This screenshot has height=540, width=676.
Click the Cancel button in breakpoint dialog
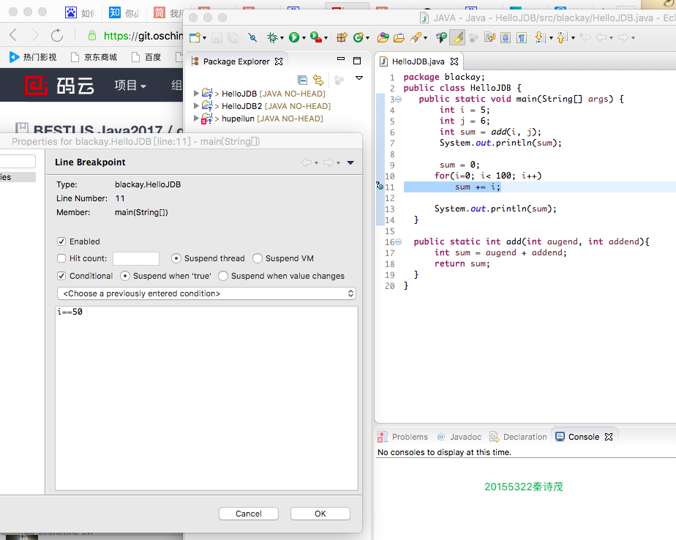point(248,514)
